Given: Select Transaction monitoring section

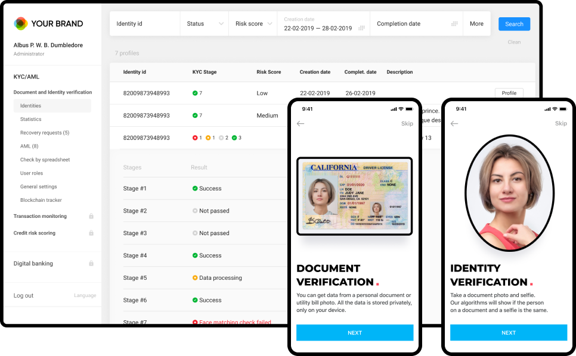Looking at the screenshot, I should pyautogui.click(x=40, y=216).
